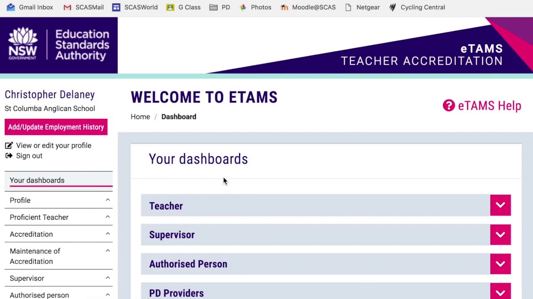The height and width of the screenshot is (299, 533).
Task: Open the G Class bookmark icon
Action: 170,7
